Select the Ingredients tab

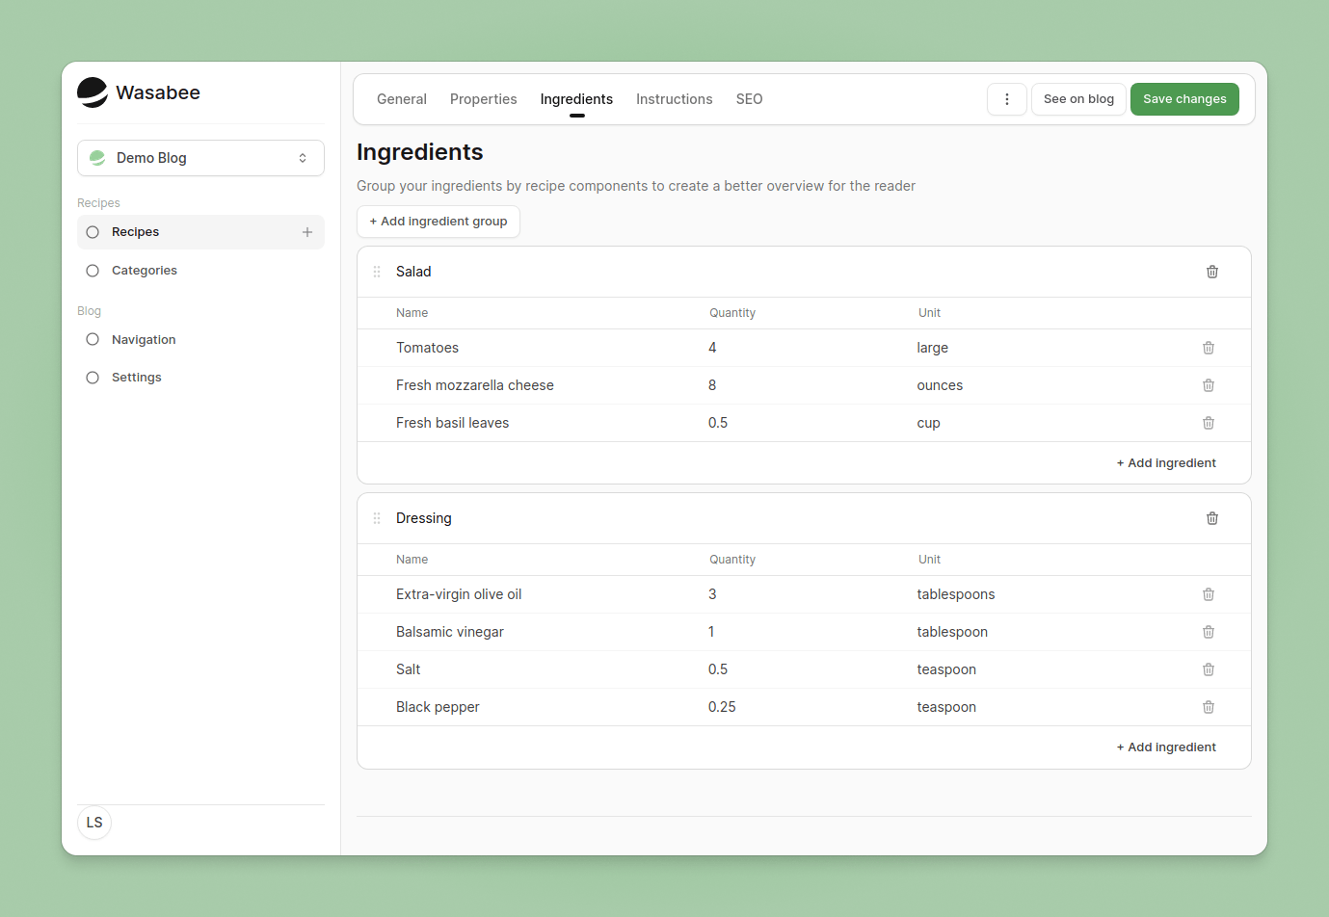(x=576, y=99)
